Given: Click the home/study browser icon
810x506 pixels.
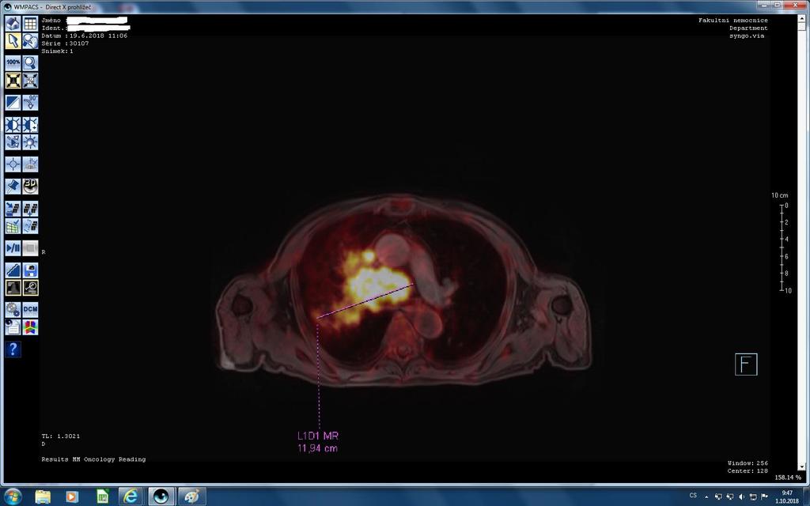Looking at the screenshot, I should pos(13,23).
